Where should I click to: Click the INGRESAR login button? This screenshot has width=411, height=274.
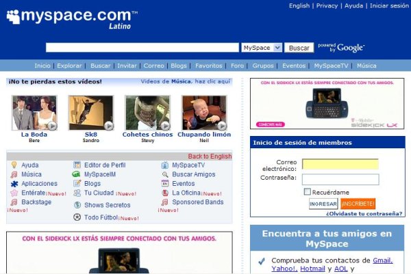pos(323,204)
